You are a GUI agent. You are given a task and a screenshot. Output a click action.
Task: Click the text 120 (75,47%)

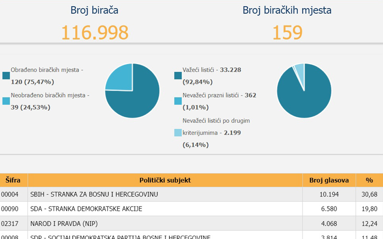[x=32, y=82]
